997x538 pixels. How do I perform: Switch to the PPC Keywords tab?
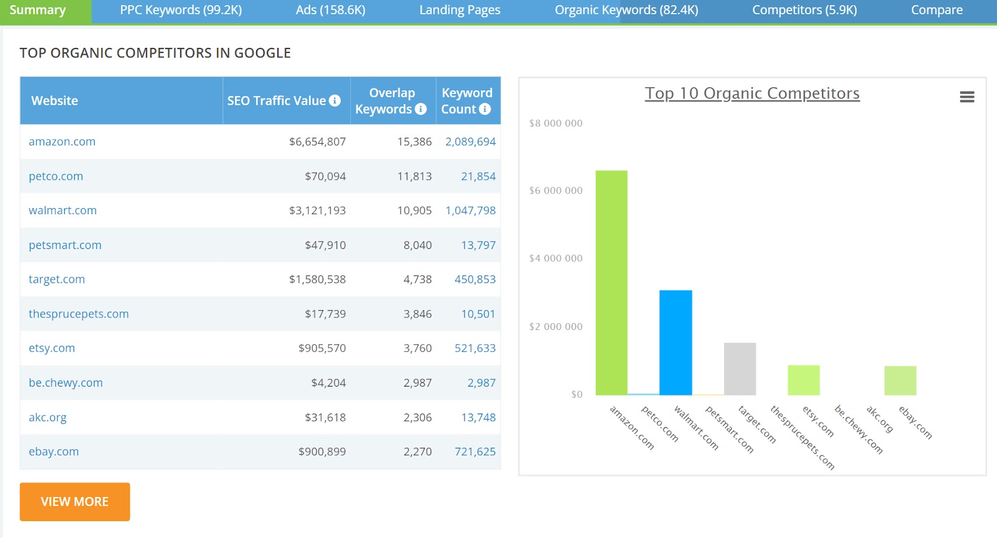click(x=181, y=11)
